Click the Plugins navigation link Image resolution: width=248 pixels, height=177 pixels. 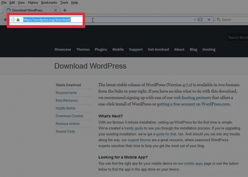(x=101, y=50)
